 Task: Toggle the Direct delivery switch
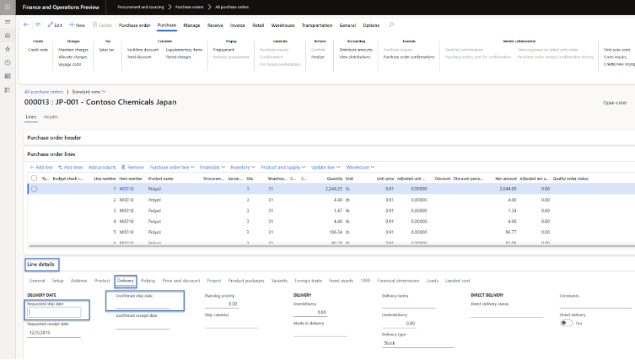point(566,322)
